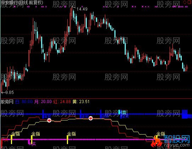Click the red diamond icon beside the chart title bar
Image resolution: width=192 pixels, height=149 pixels.
185,2
